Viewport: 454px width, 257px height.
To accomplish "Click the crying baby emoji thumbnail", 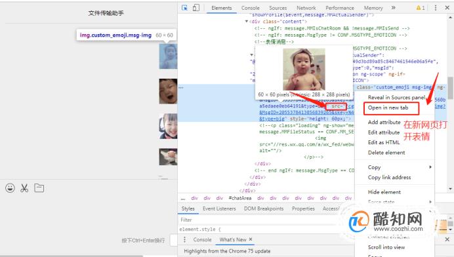I will 168,91.
